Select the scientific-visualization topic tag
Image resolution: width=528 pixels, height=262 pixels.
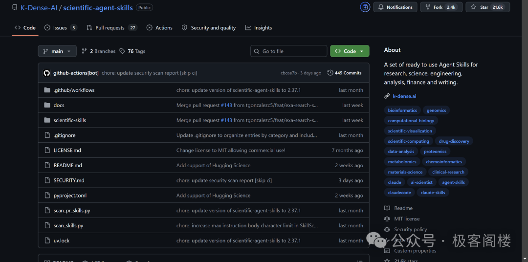click(410, 131)
